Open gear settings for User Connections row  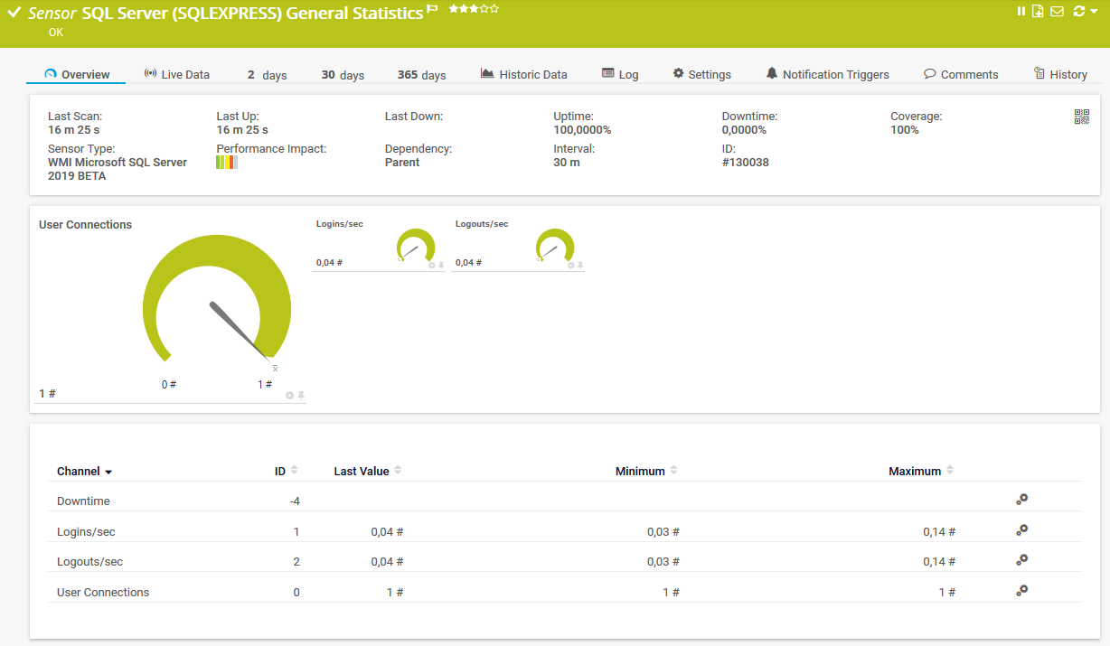coord(1021,591)
